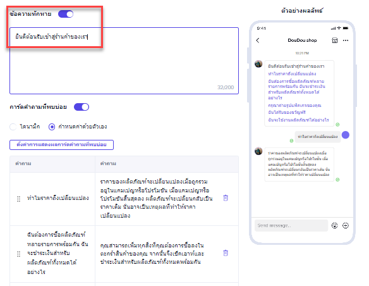The width and height of the screenshot is (369, 286).
Task: Open the shop icon in preview header
Action: [x=334, y=40]
